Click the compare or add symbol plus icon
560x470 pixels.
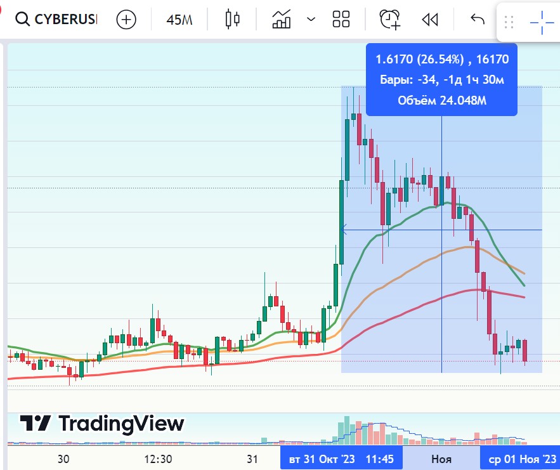pos(127,20)
